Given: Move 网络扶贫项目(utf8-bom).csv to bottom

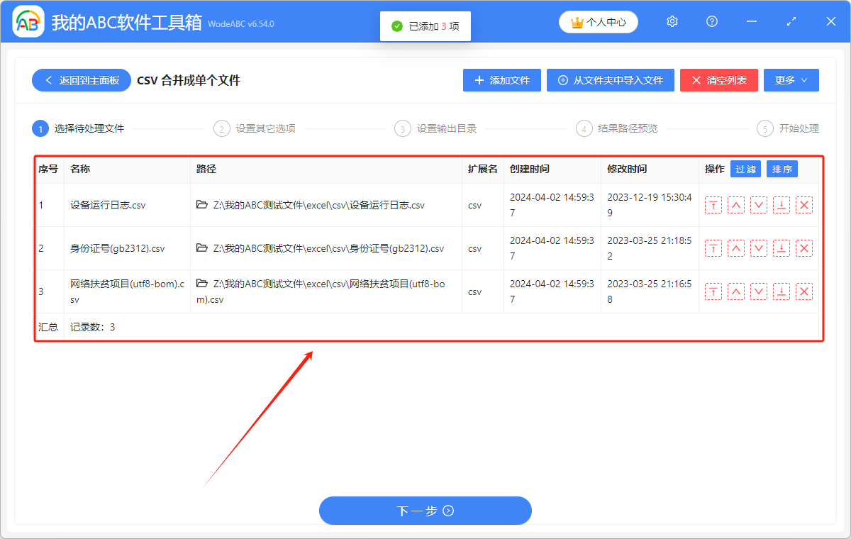Looking at the screenshot, I should pyautogui.click(x=781, y=291).
